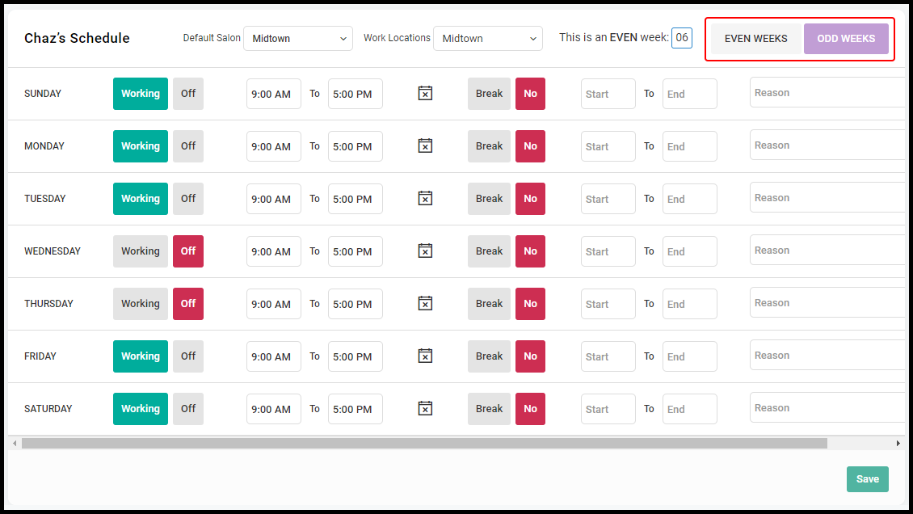Edit Saturday end time field
The width and height of the screenshot is (913, 514).
[x=356, y=409]
